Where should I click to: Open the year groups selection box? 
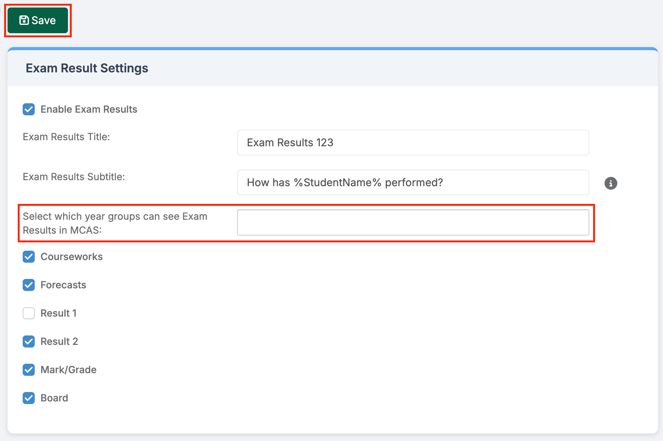click(x=413, y=222)
